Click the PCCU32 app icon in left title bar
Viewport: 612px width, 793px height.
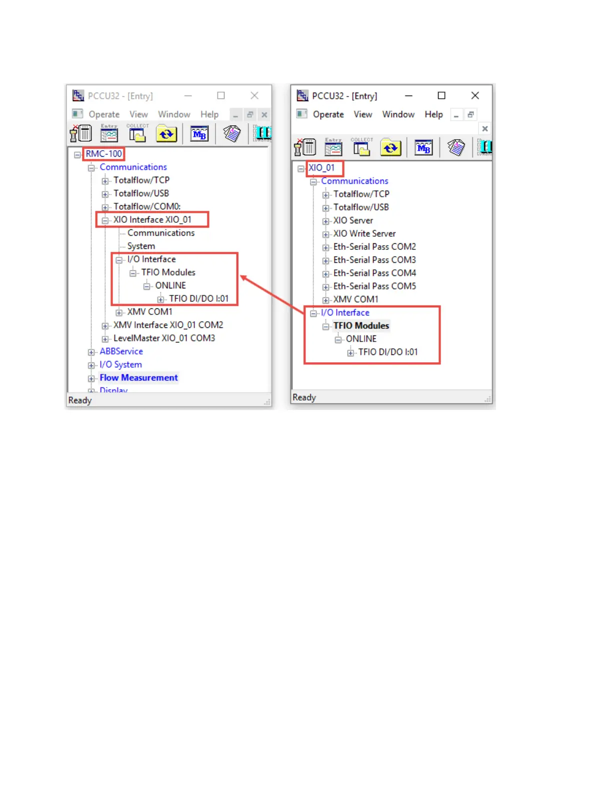tap(78, 96)
